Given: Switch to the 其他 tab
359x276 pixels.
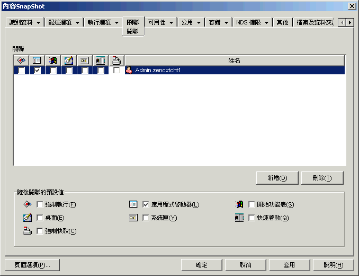Looking at the screenshot, I should [x=282, y=22].
